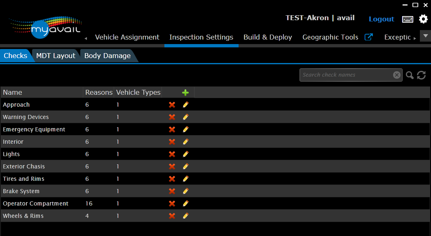Click the green plus add check icon
431x236 pixels.
(x=185, y=93)
